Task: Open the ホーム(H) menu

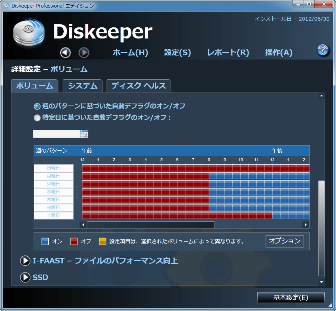Action: click(x=131, y=52)
